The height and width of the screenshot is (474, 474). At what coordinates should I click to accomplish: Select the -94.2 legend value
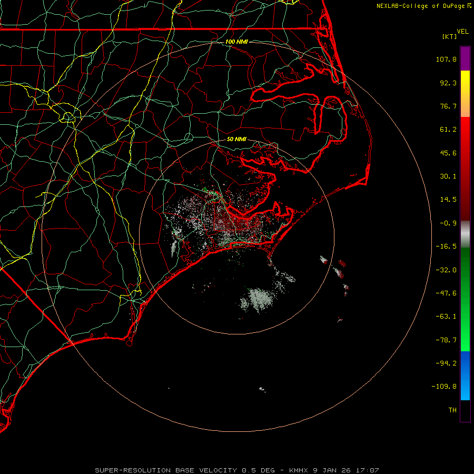[446, 363]
